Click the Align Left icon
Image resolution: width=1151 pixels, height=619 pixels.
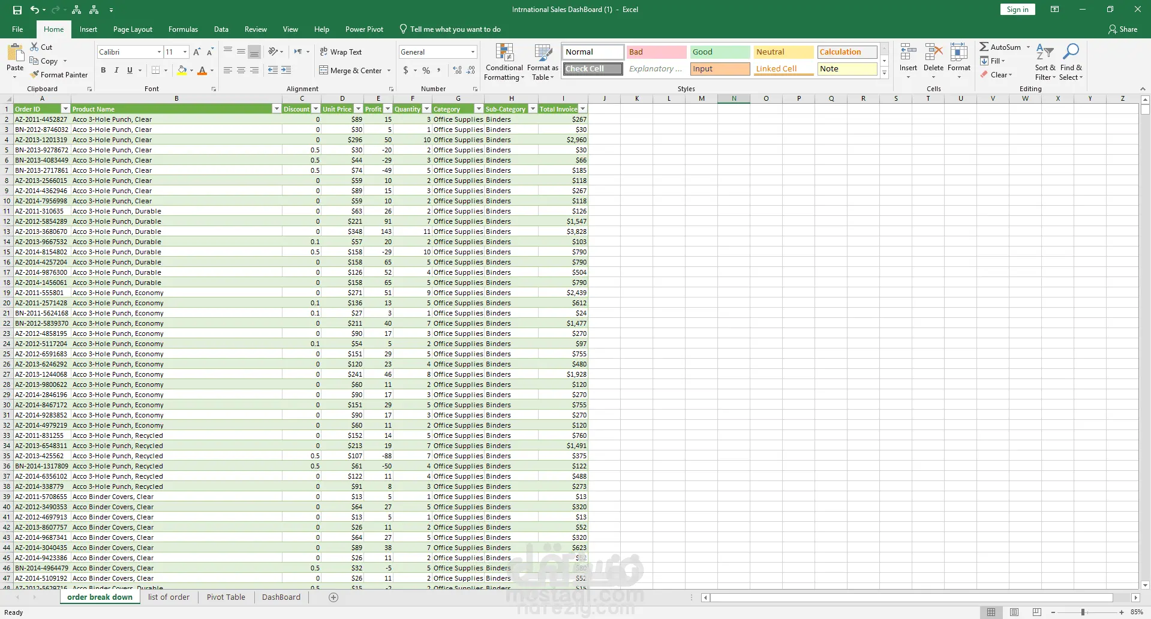pos(228,70)
